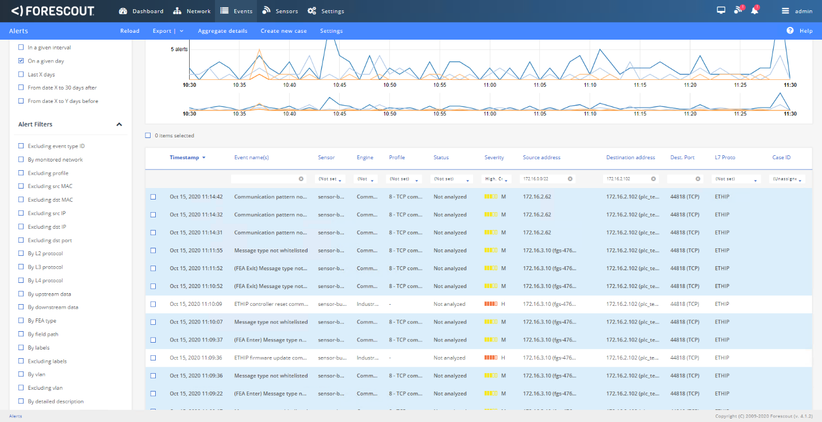Viewport: 822px width, 422px height.
Task: Toggle the 'By L2 protocol' filter
Action: pos(21,254)
